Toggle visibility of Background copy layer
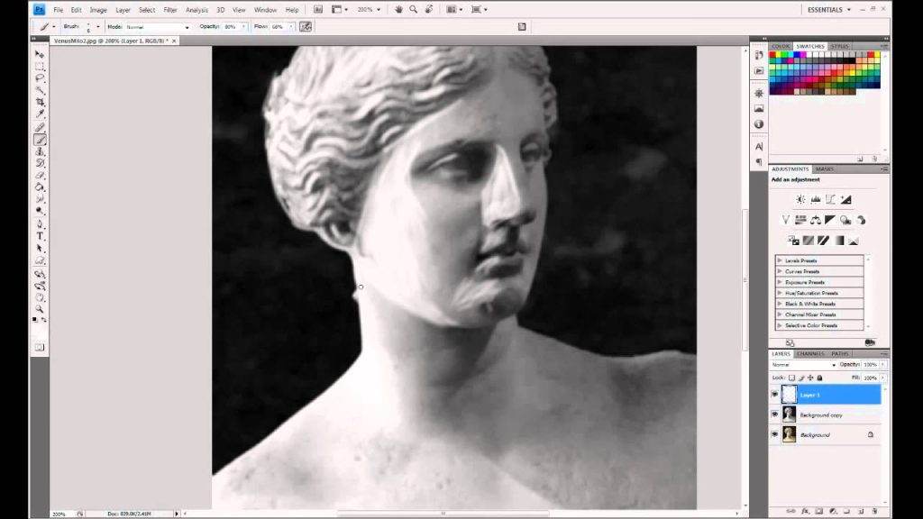923x519 pixels. coord(774,414)
